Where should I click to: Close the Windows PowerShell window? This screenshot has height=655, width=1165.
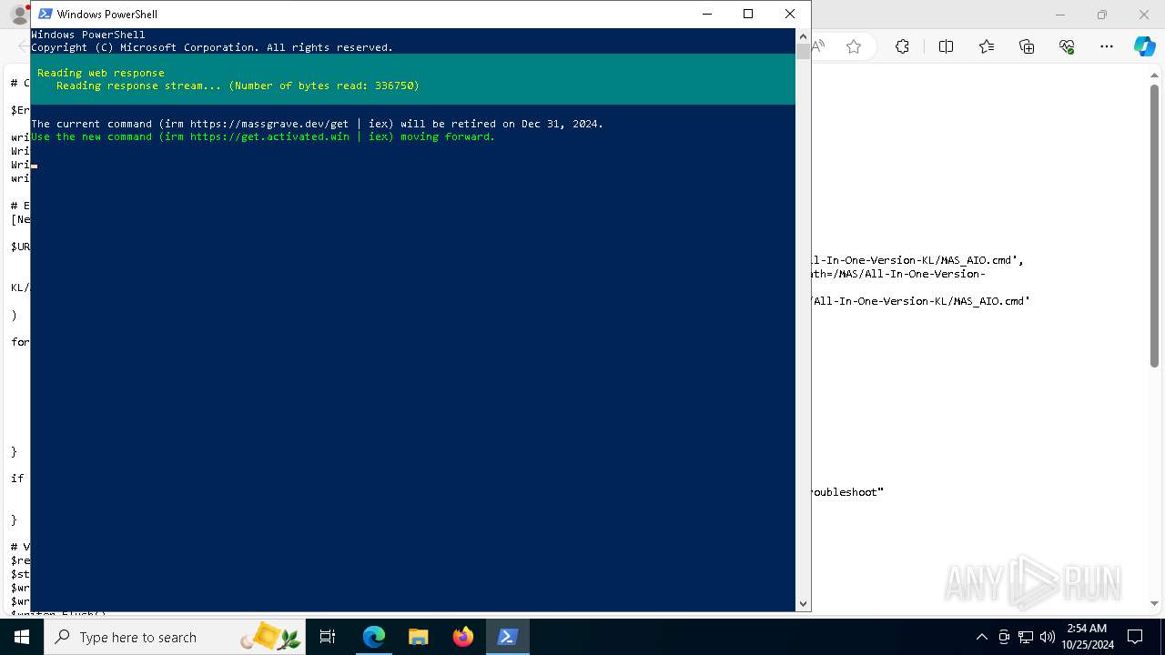pyautogui.click(x=790, y=14)
